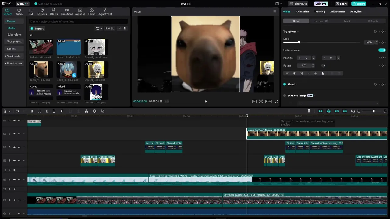The height and width of the screenshot is (219, 390).
Task: Open the Sort options for media
Action: [110, 28]
